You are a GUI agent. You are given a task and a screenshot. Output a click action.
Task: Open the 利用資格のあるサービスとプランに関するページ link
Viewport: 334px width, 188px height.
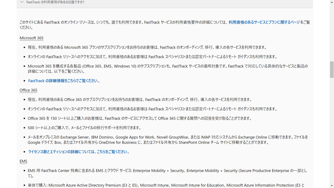point(264,22)
